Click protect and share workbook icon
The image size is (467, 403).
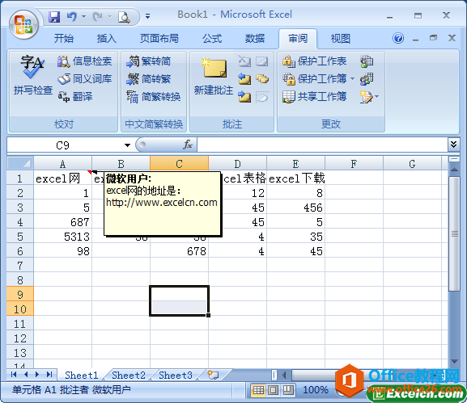367,61
